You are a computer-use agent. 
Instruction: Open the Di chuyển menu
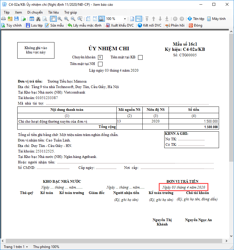point(35,12)
